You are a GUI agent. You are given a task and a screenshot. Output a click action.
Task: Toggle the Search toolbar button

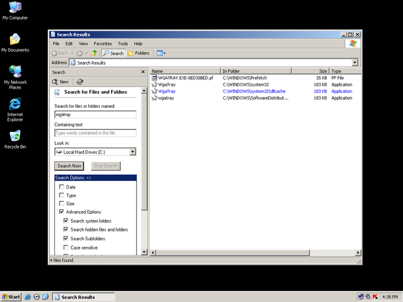[114, 53]
